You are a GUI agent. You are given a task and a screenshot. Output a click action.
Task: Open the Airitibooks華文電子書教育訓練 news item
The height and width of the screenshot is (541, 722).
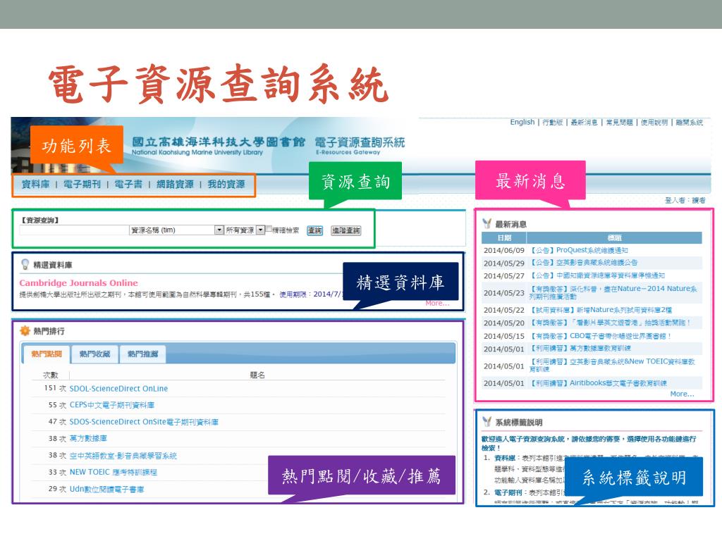click(x=599, y=383)
